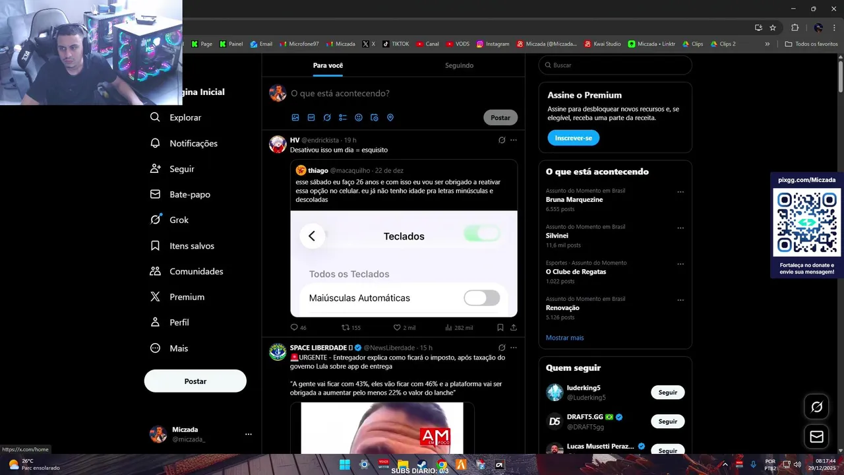Share HV's post
Viewport: 844px width, 475px height.
pos(514,327)
